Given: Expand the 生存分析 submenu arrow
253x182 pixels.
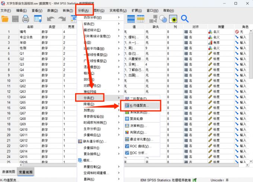Looking at the screenshot, I should [119, 129].
